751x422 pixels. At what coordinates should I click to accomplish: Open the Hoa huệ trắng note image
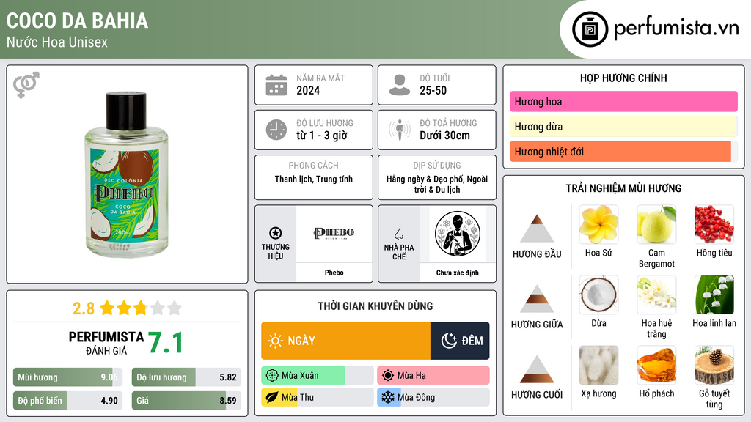tap(656, 295)
